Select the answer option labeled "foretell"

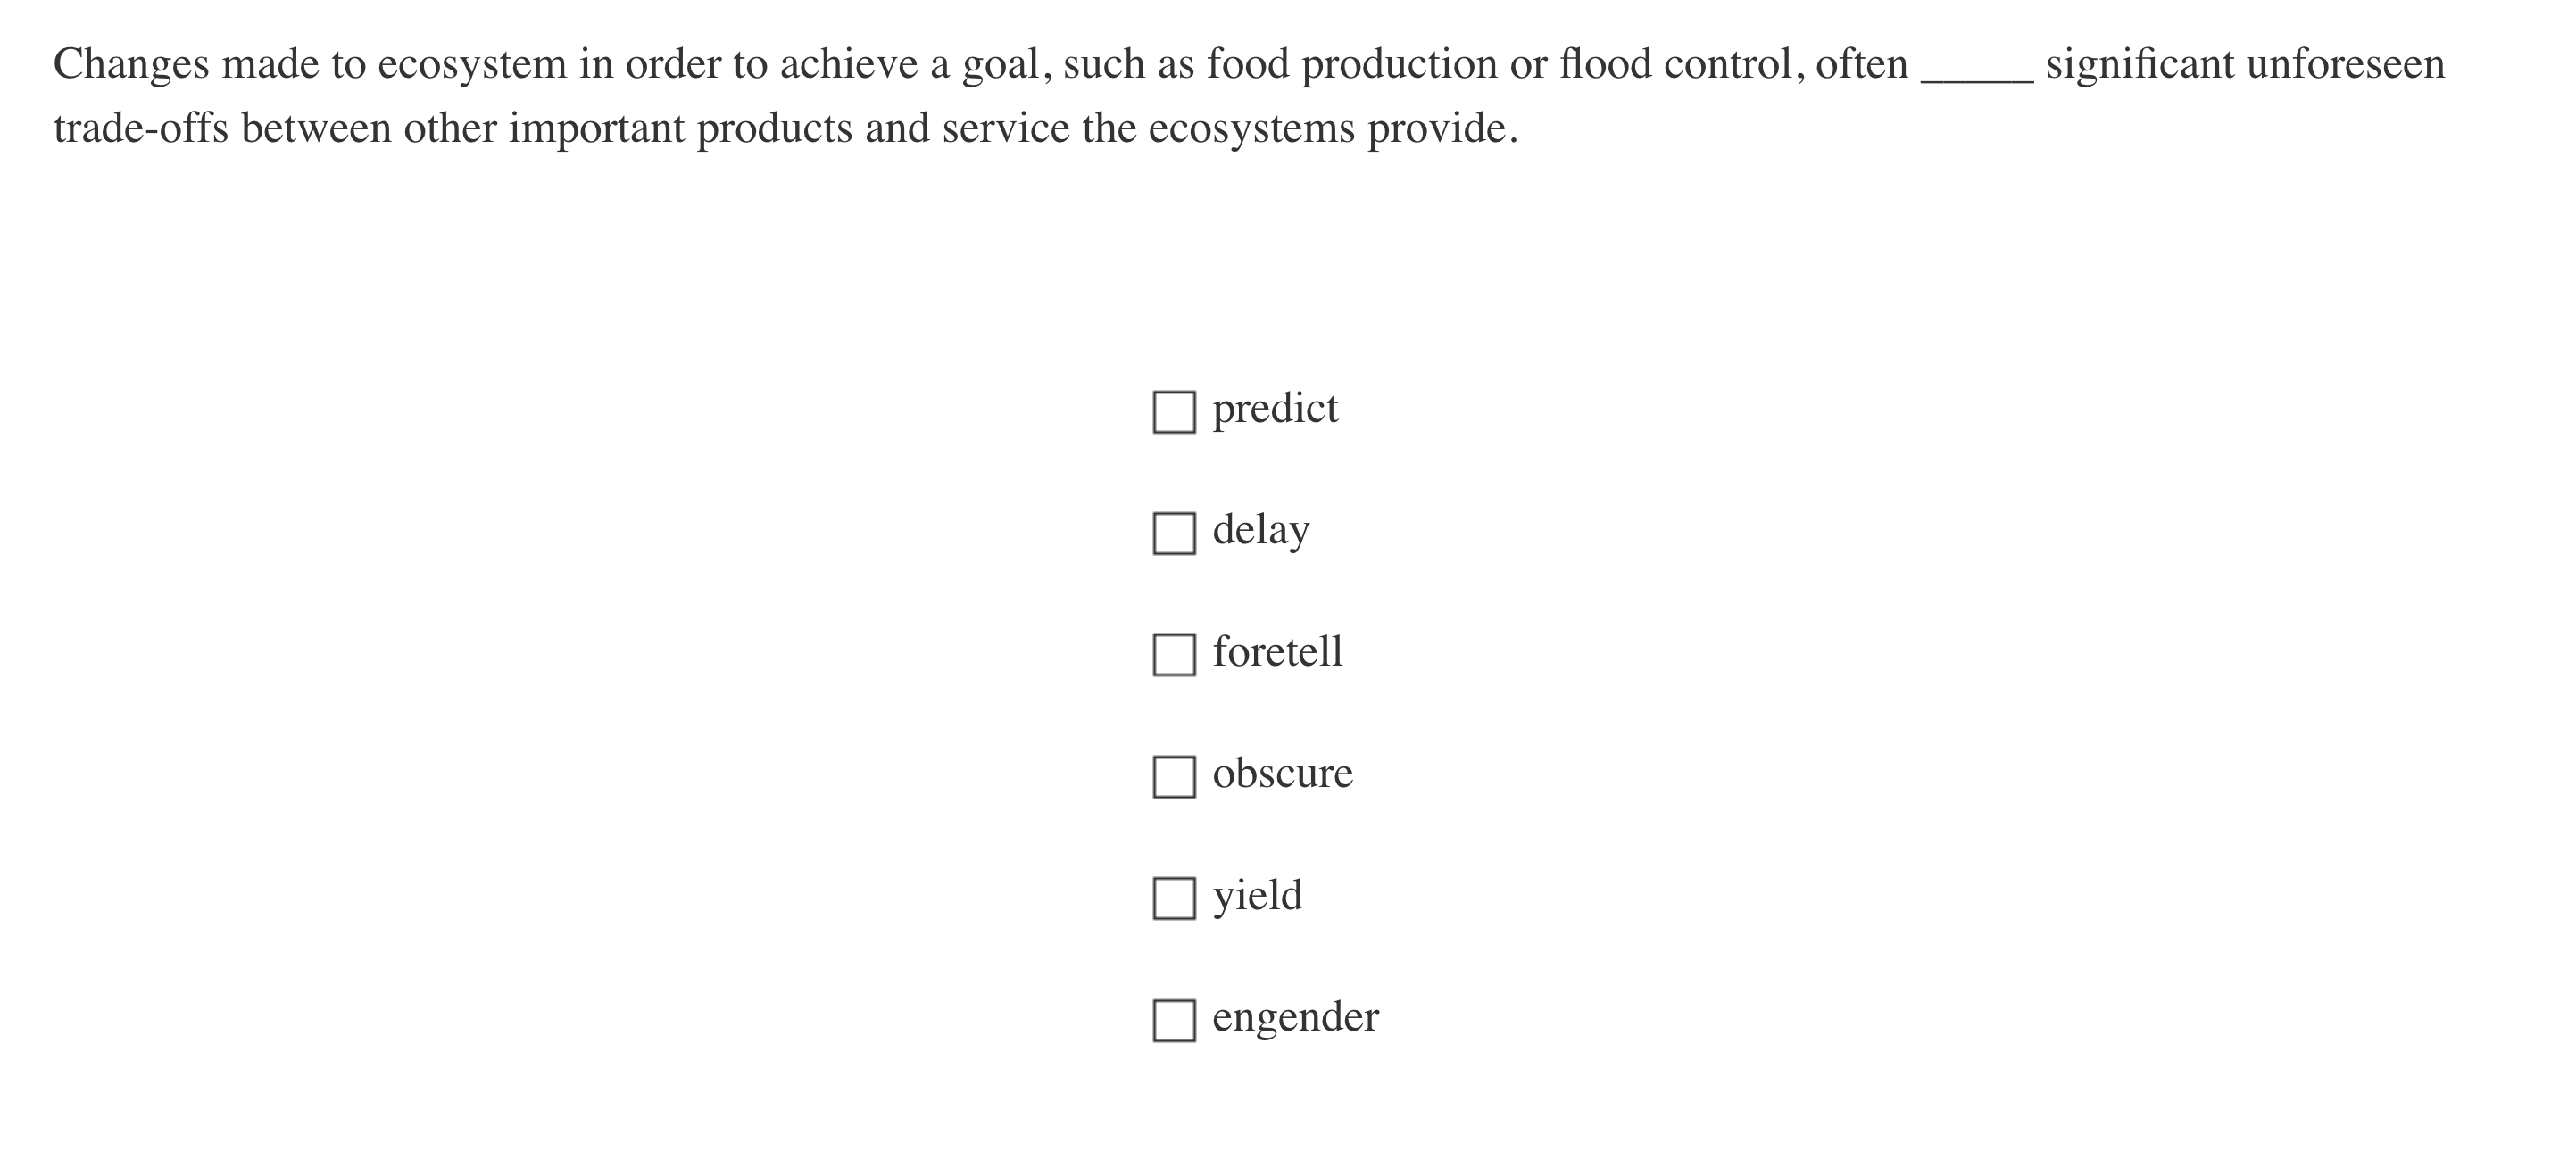(x=1278, y=651)
